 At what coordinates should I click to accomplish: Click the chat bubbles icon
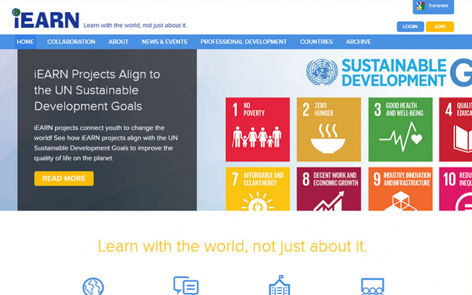click(186, 286)
